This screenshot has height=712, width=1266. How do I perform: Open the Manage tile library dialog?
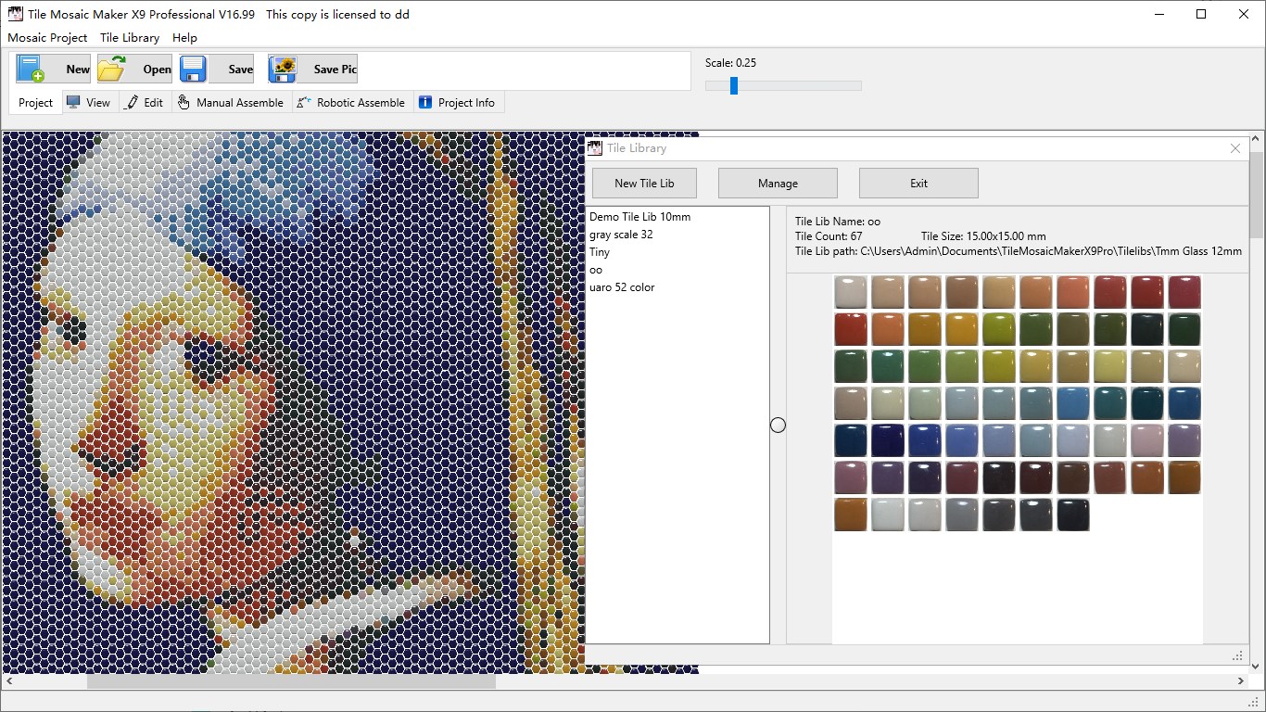click(x=777, y=183)
